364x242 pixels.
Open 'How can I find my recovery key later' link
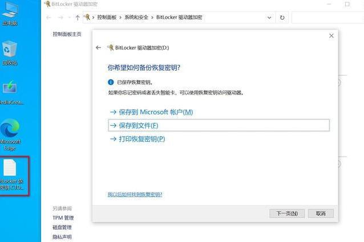pos(135,194)
